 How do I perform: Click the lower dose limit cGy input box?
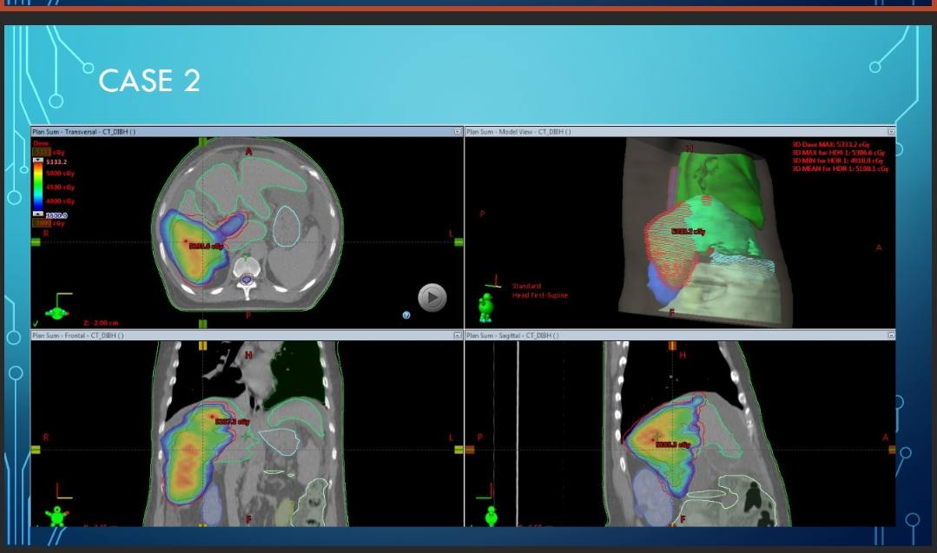[41, 223]
